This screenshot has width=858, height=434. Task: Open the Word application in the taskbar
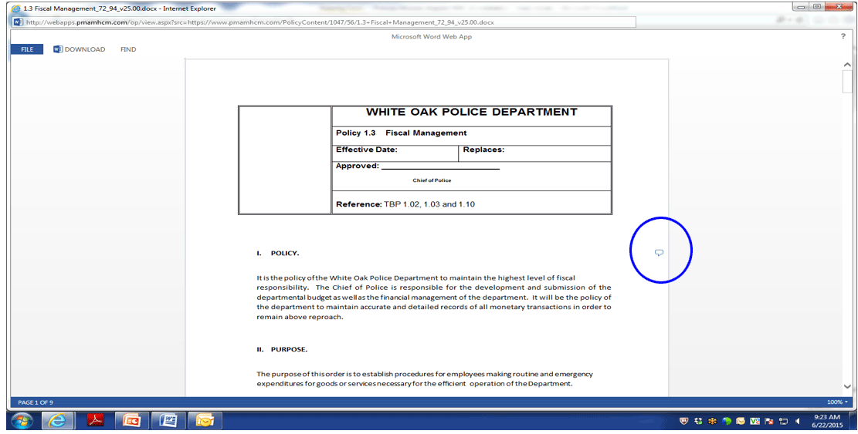[168, 420]
